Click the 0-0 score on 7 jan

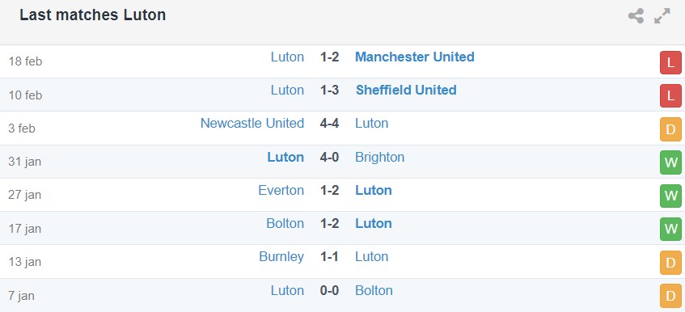(x=329, y=290)
